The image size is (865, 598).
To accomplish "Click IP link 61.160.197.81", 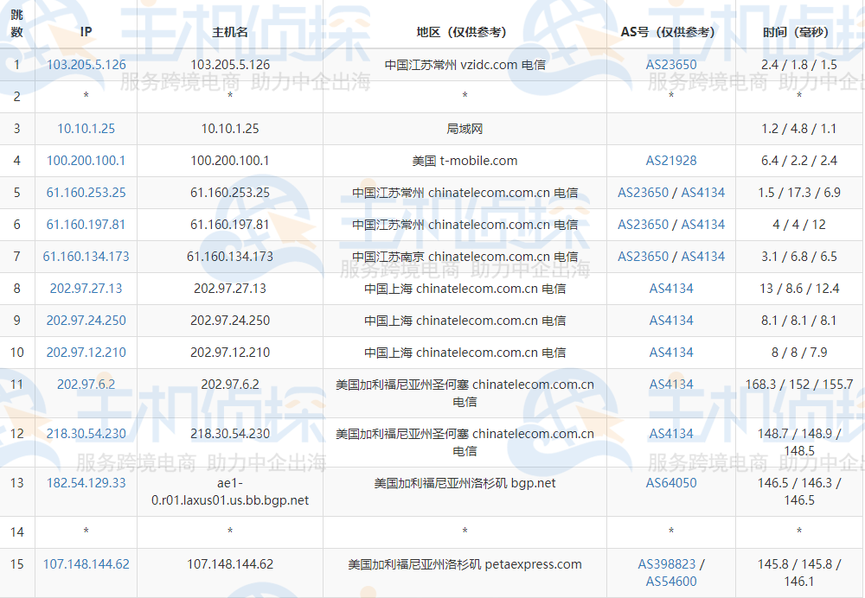I will point(85,224).
